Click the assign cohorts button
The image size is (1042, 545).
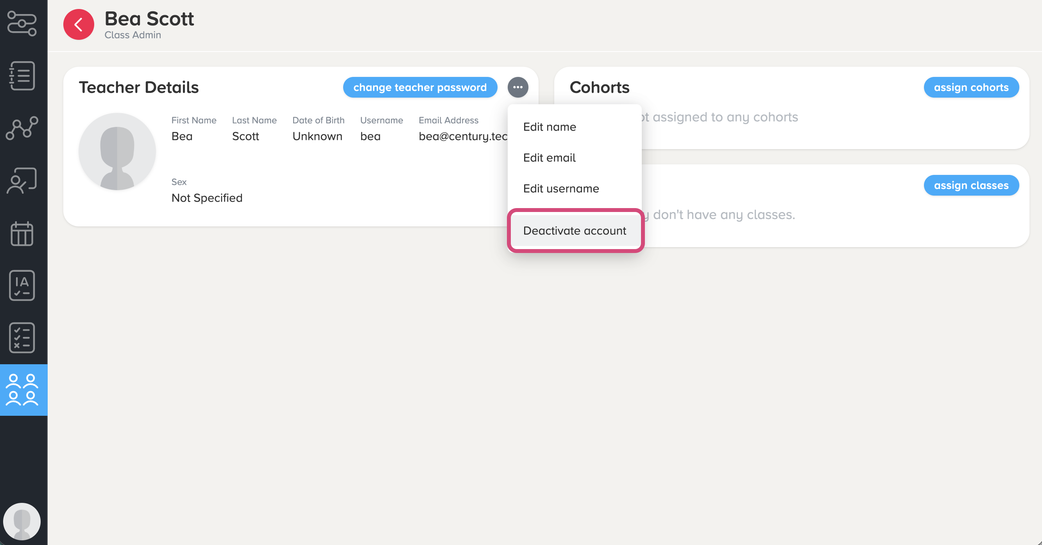point(971,87)
